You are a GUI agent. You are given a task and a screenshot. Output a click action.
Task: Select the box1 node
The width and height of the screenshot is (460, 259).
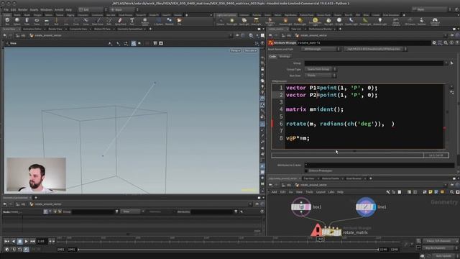tap(301, 207)
